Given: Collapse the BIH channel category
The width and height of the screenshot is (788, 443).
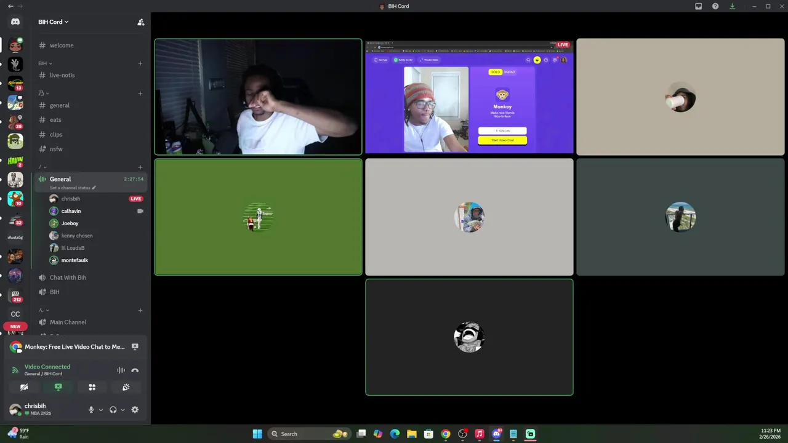Looking at the screenshot, I should 45,63.
